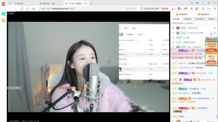Expand the game controller dropdown arrow
Image resolution: width=218 pixels, height=122 pixels.
point(188,9)
